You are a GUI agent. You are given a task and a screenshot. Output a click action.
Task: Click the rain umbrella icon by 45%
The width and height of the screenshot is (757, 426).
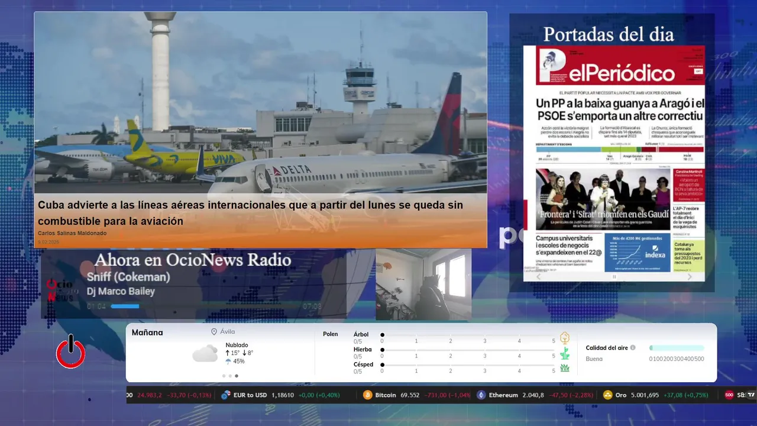point(228,362)
